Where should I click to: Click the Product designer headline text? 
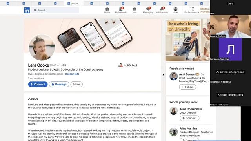tap(65, 69)
